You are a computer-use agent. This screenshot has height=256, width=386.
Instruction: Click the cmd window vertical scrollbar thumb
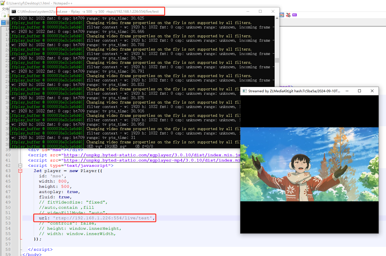pos(277,60)
